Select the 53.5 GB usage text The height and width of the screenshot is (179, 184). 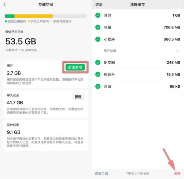(21, 41)
